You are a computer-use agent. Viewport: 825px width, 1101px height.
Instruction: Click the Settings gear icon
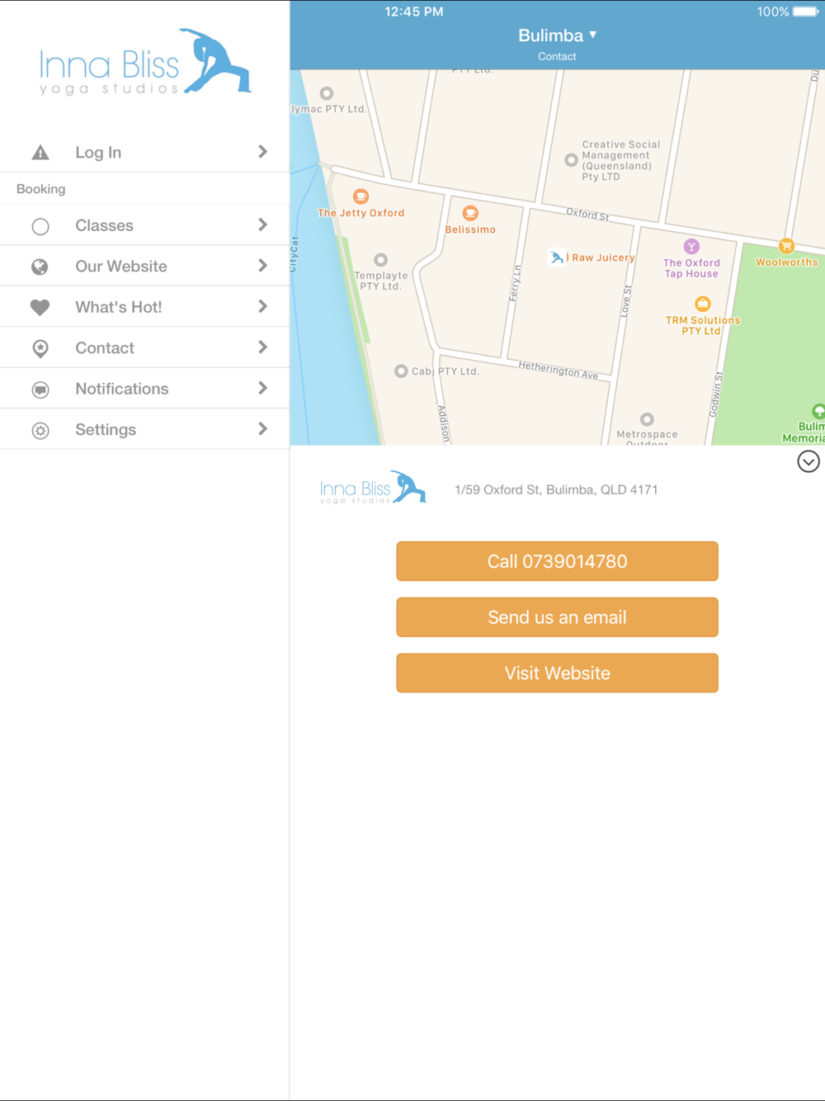tap(40, 430)
